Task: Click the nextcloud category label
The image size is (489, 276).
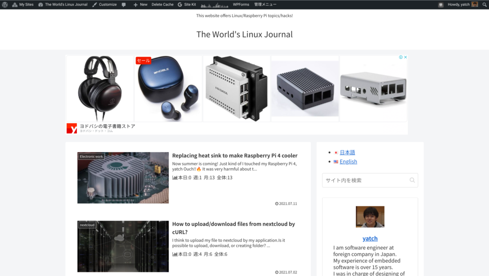Action: [87, 225]
